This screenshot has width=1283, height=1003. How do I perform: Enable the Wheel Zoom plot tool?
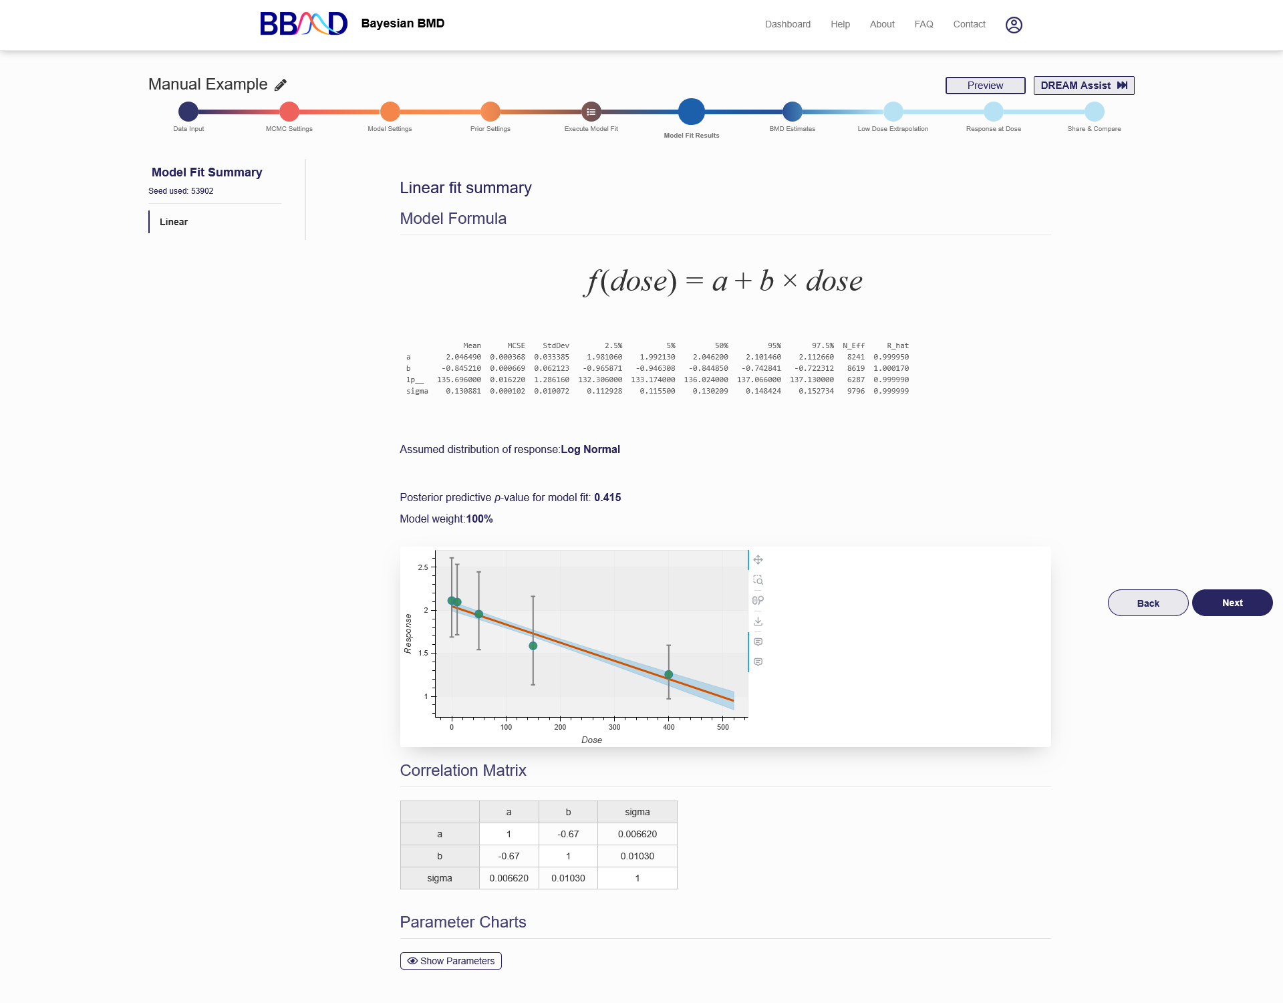pyautogui.click(x=758, y=601)
